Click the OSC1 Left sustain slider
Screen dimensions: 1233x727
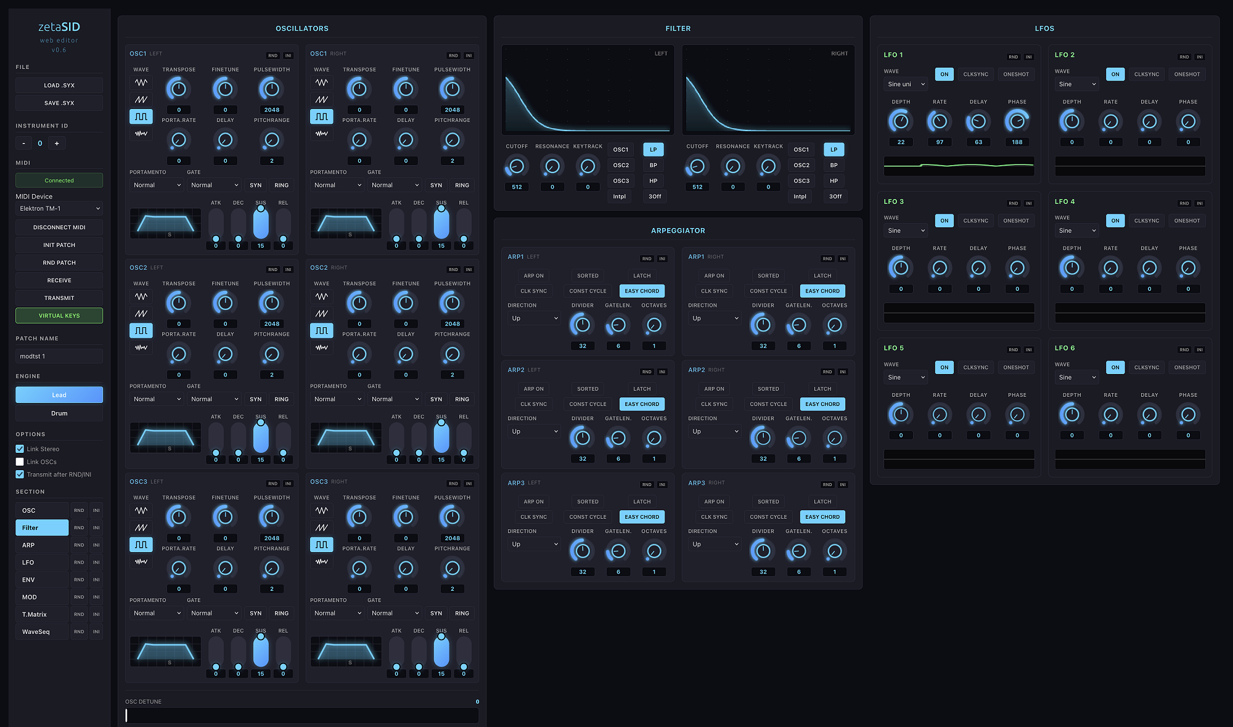click(261, 223)
